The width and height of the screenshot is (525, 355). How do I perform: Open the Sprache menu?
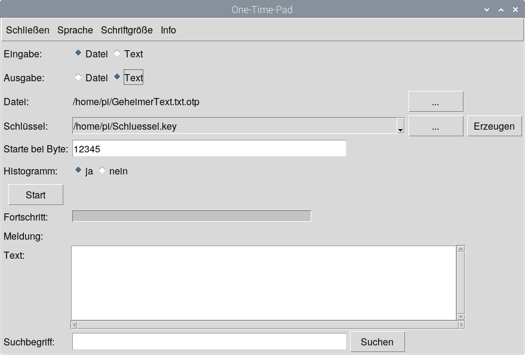coord(75,30)
